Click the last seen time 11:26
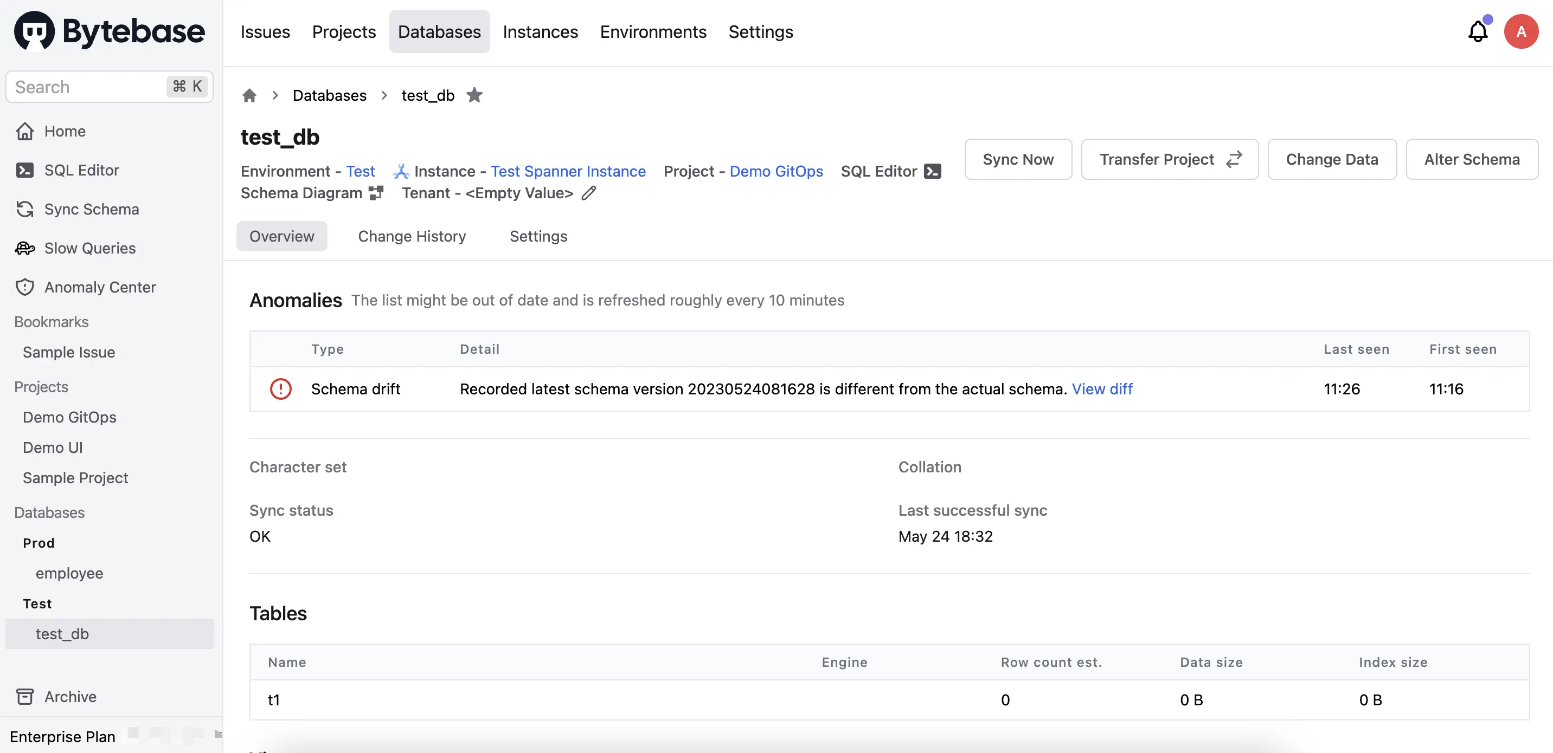Screen dimensions: 1553x753 1342,388
